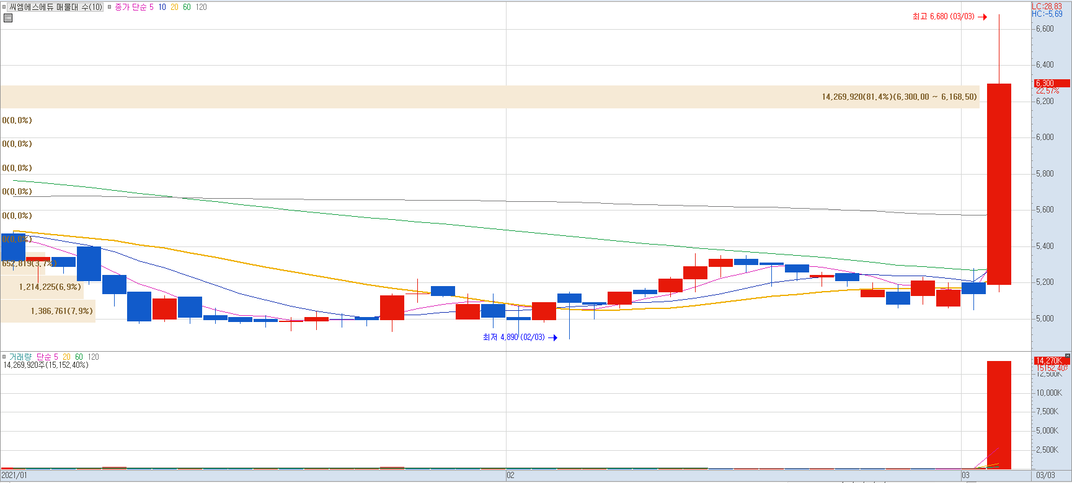Toggle the square marker before 씨엠에스에듀 매물대
Viewport: 1072px width, 483px height.
pos(4,7)
